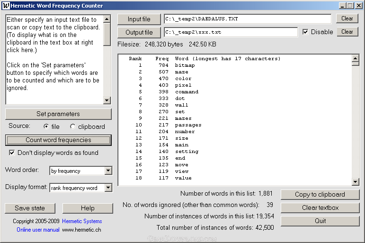Select the clipboard source radio button
The width and height of the screenshot is (365, 243).
[72, 126]
